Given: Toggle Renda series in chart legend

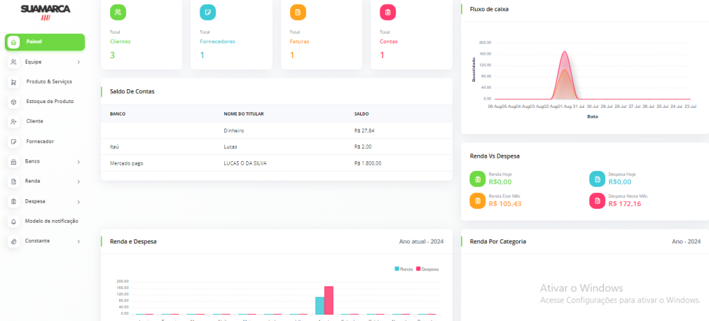Looking at the screenshot, I should tap(404, 269).
